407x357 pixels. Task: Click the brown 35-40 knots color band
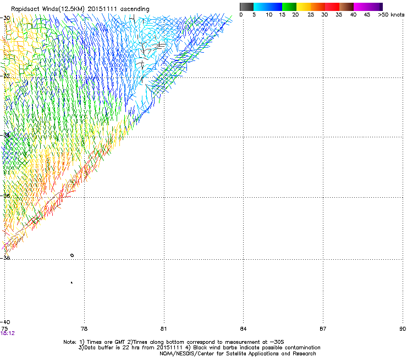click(346, 7)
